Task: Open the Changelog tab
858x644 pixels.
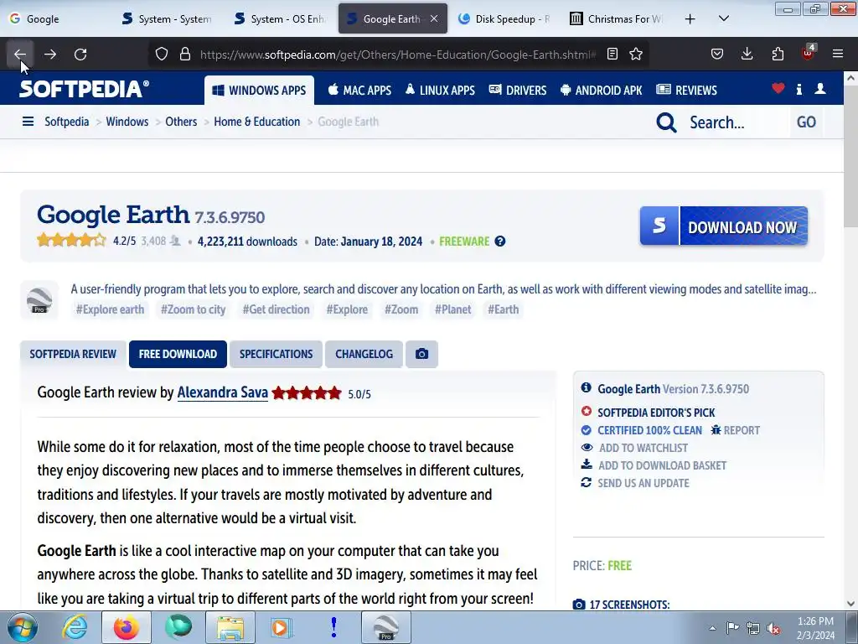Action: (364, 354)
